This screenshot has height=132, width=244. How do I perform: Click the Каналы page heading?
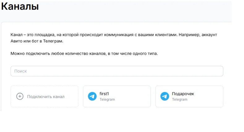point(20,6)
